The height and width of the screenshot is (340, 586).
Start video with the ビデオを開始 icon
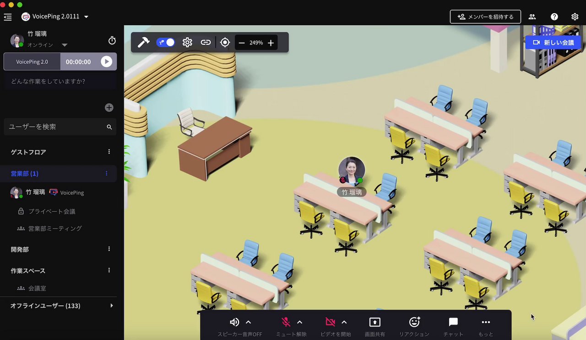click(331, 322)
